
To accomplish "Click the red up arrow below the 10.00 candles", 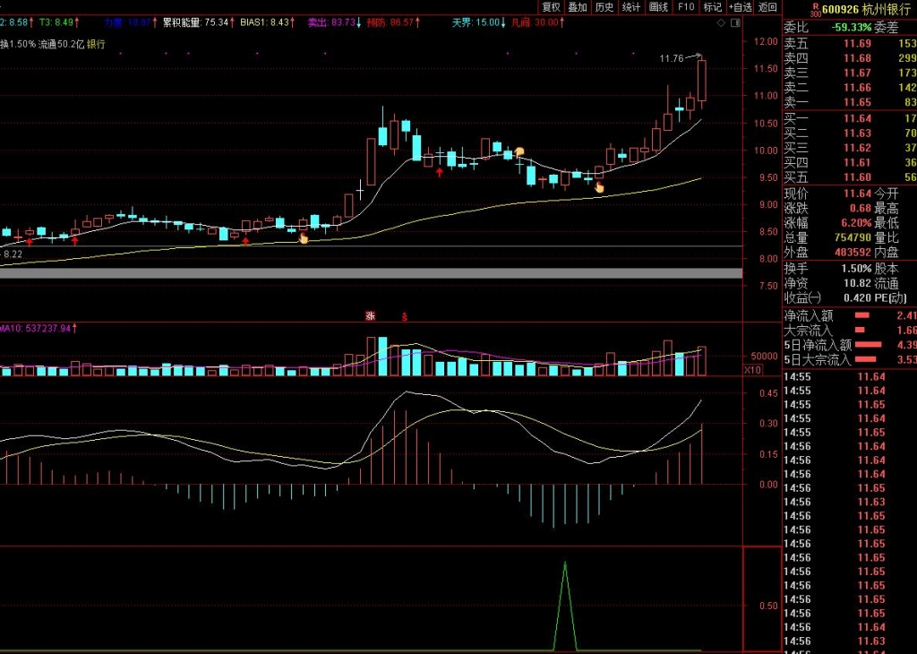I will pos(440,170).
